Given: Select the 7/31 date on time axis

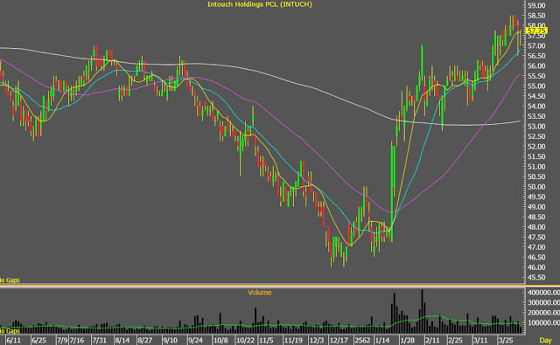Looking at the screenshot, I should [x=99, y=341].
